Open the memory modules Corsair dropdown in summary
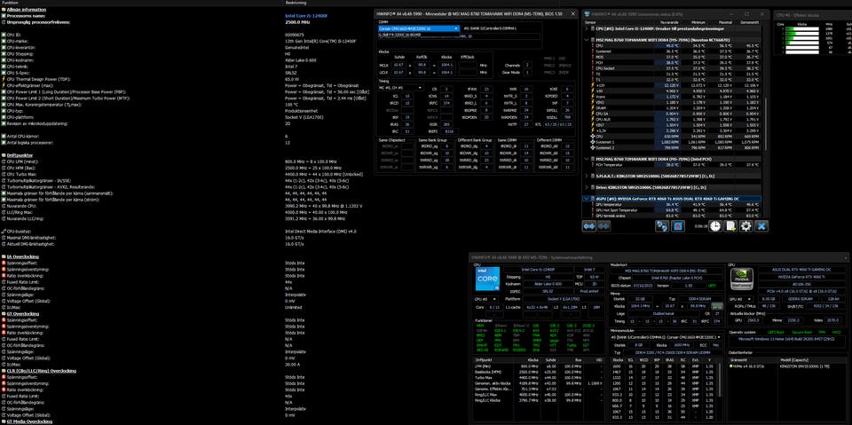The height and width of the screenshot is (425, 852). [x=665, y=337]
